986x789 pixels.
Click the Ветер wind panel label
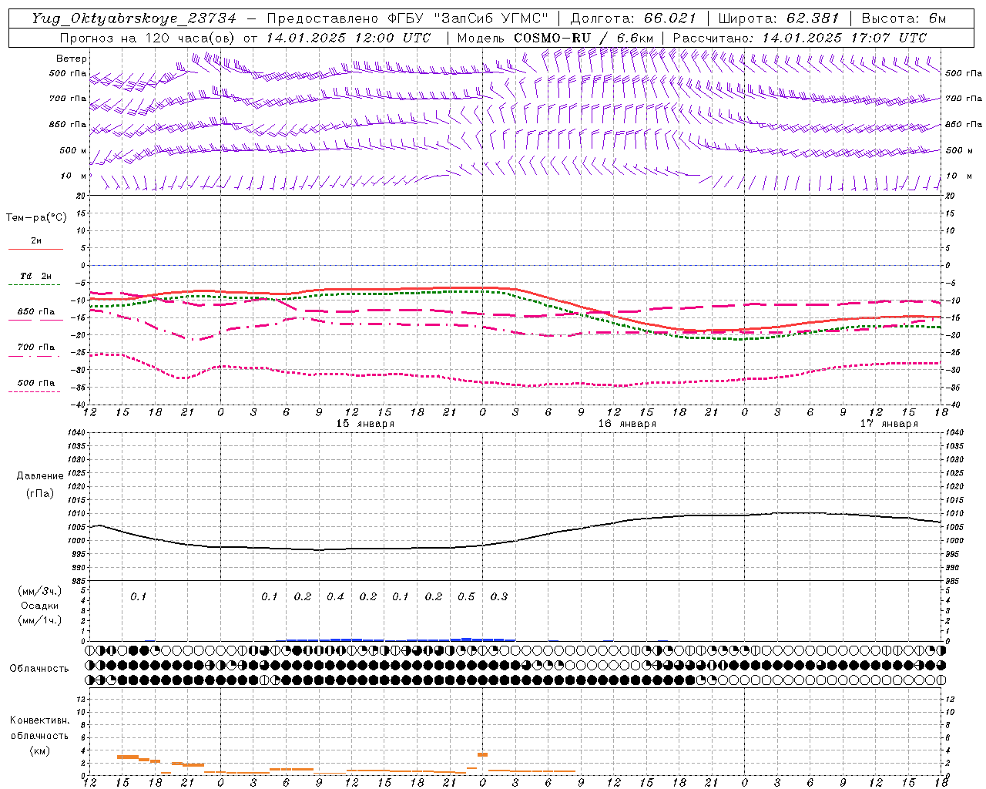[x=72, y=59]
